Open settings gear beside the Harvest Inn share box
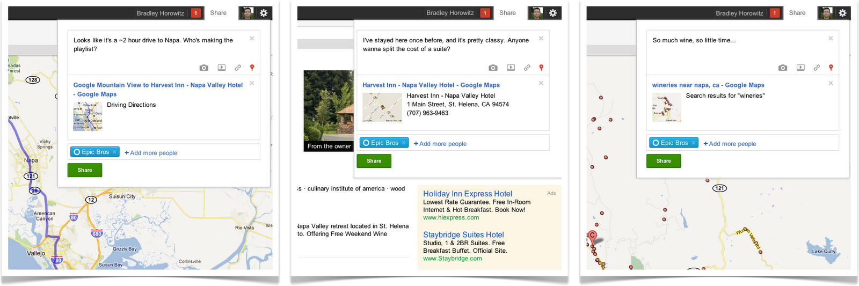This screenshot has height=286, width=859. tap(553, 13)
